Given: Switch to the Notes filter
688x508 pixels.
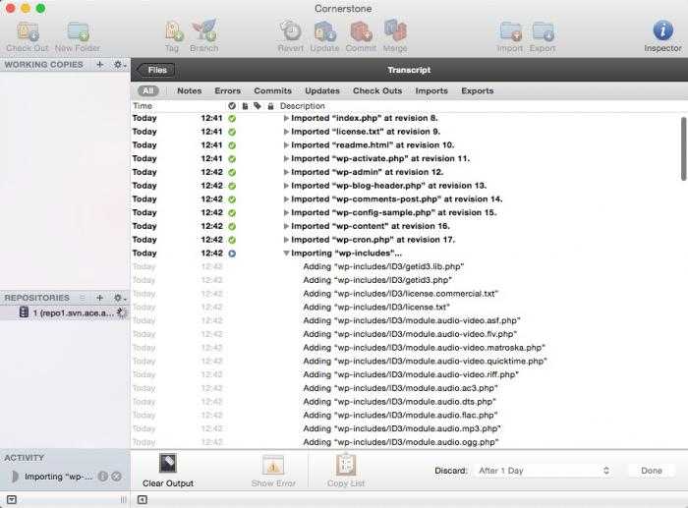Looking at the screenshot, I should tap(189, 90).
